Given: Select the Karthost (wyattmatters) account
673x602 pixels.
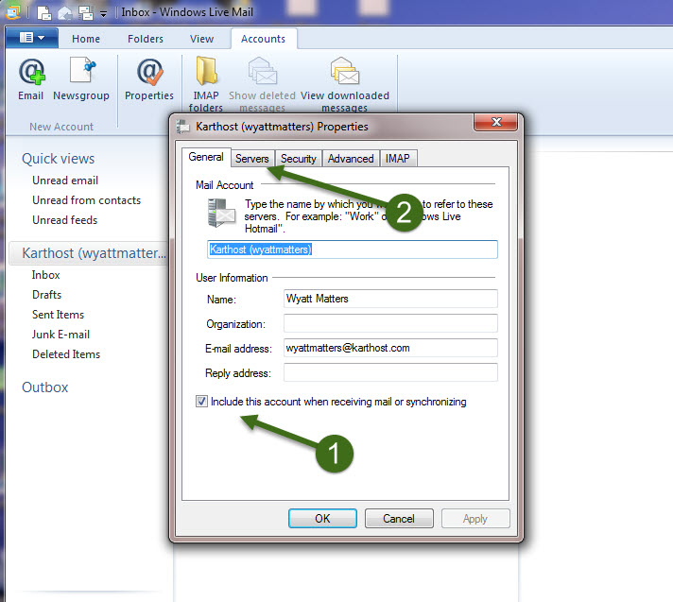Looking at the screenshot, I should pyautogui.click(x=89, y=253).
